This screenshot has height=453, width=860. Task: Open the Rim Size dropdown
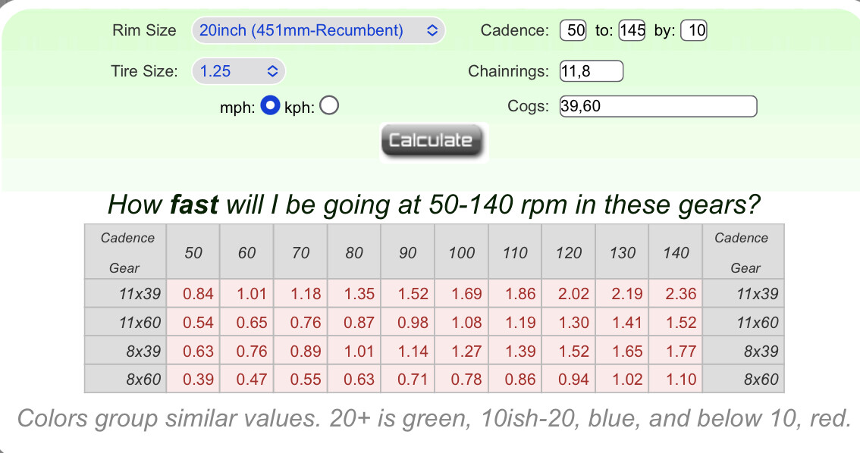pyautogui.click(x=318, y=30)
